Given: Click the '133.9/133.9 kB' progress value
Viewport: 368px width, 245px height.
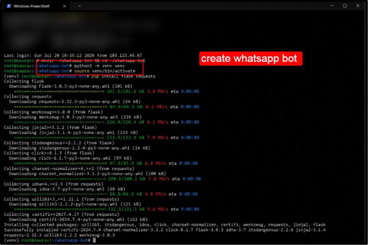Looking at the screenshot, I should tap(125, 138).
